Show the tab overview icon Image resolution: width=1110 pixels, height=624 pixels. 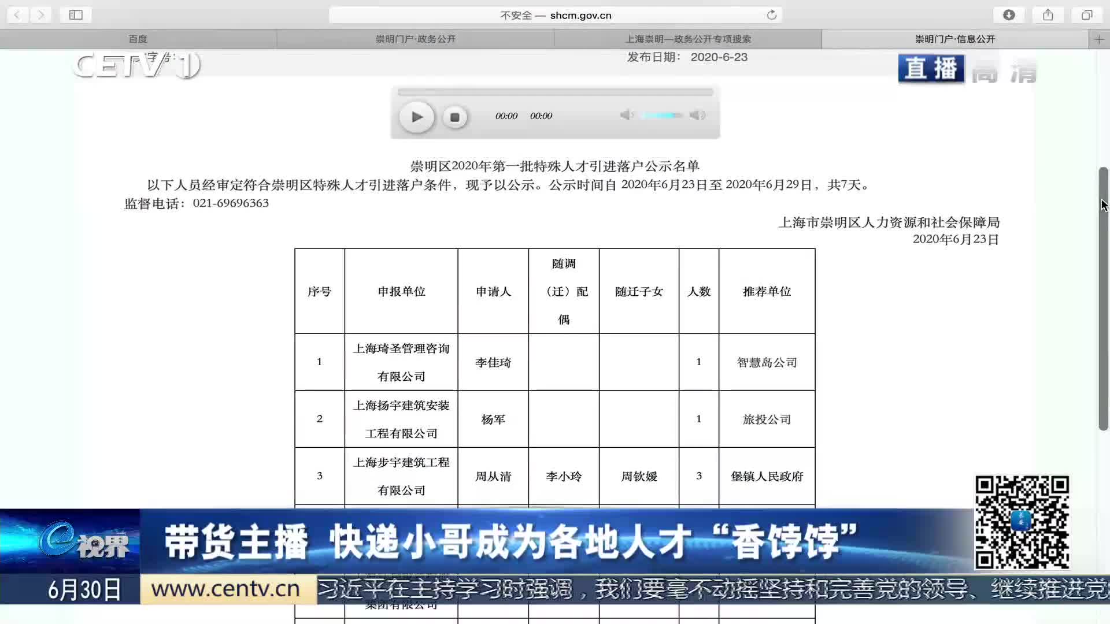[x=1086, y=15]
